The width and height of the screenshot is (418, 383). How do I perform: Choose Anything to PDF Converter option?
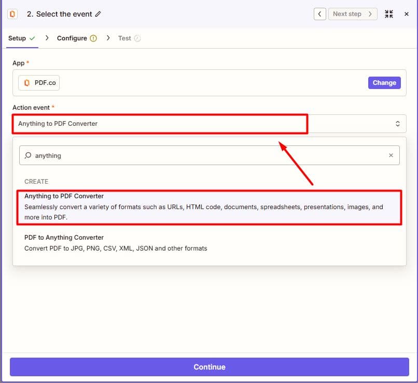tap(210, 207)
